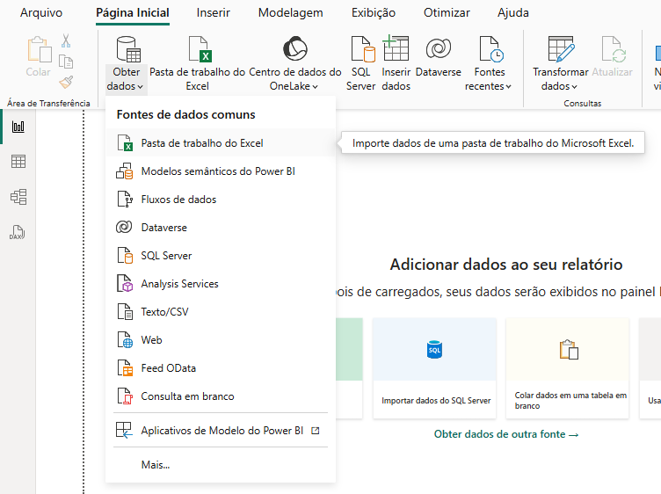Choose Dataverse in the data sources list
Image resolution: width=661 pixels, height=494 pixels.
click(221, 228)
